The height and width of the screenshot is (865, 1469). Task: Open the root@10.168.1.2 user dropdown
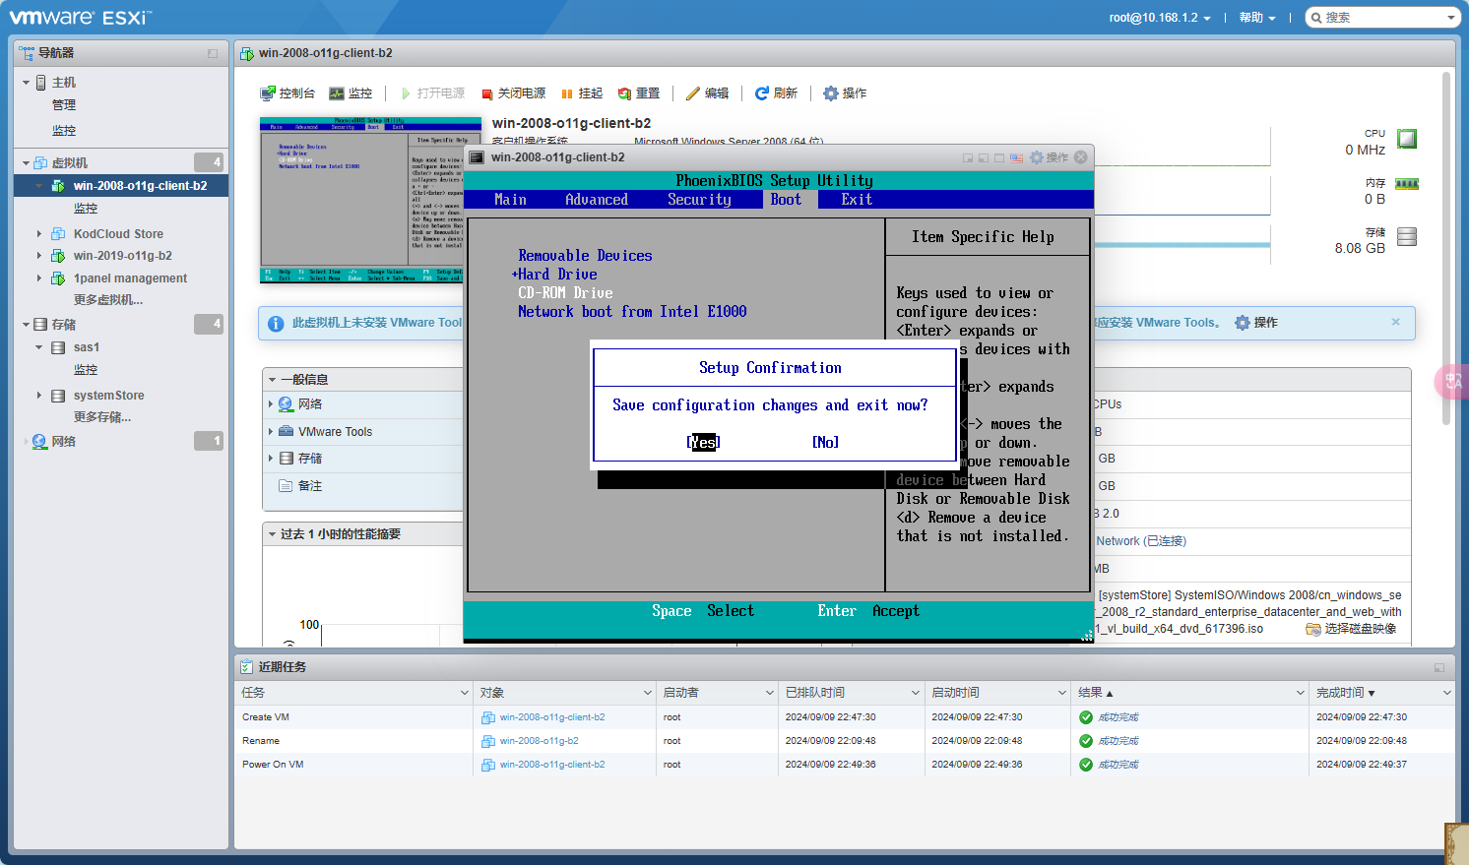[x=1160, y=18]
